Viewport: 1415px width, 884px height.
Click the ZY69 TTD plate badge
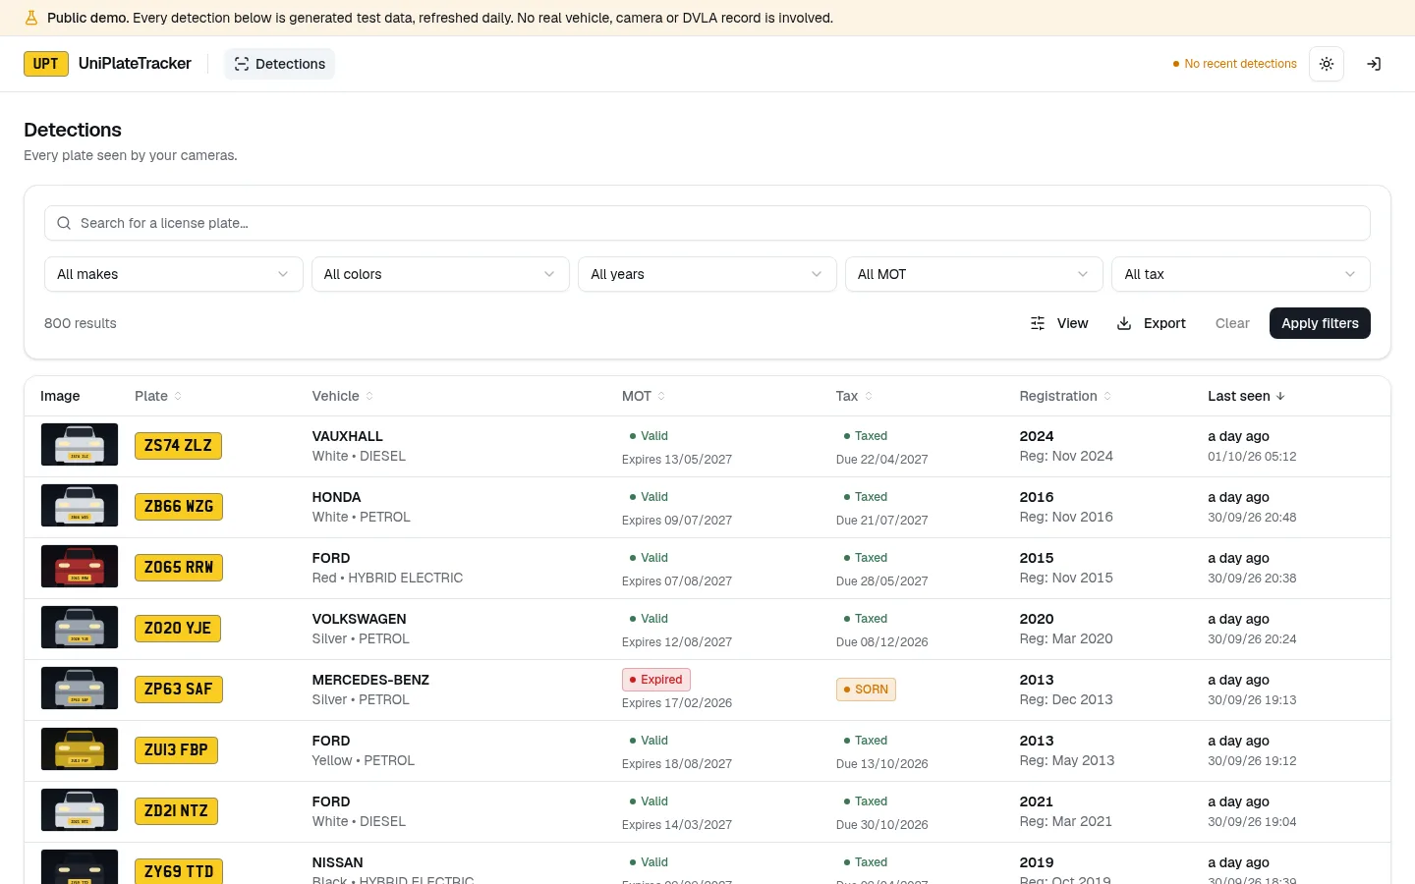(x=179, y=871)
